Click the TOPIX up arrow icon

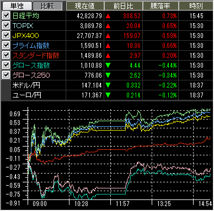pyautogui.click(x=108, y=26)
